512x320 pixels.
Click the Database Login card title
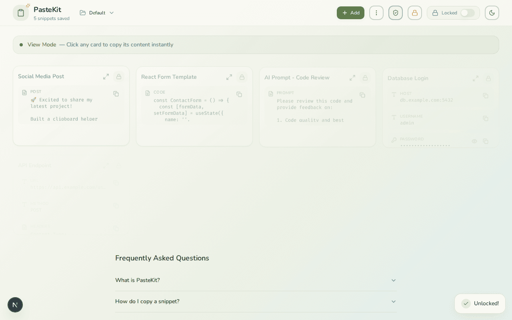click(x=408, y=78)
